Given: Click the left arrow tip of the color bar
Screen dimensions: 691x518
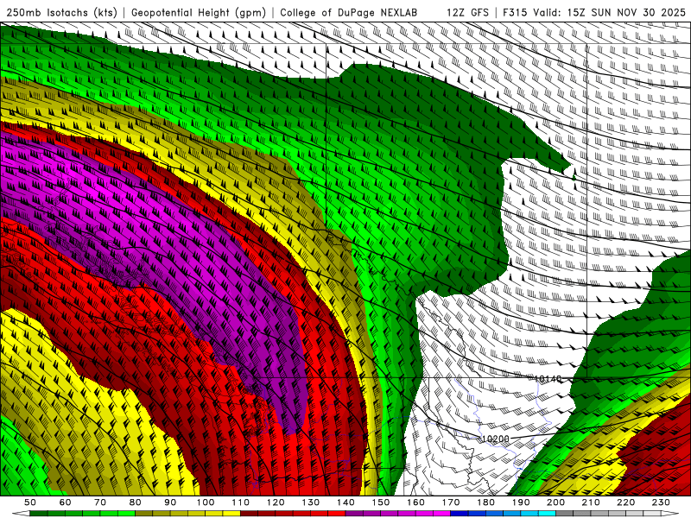Looking at the screenshot, I should click(20, 514).
